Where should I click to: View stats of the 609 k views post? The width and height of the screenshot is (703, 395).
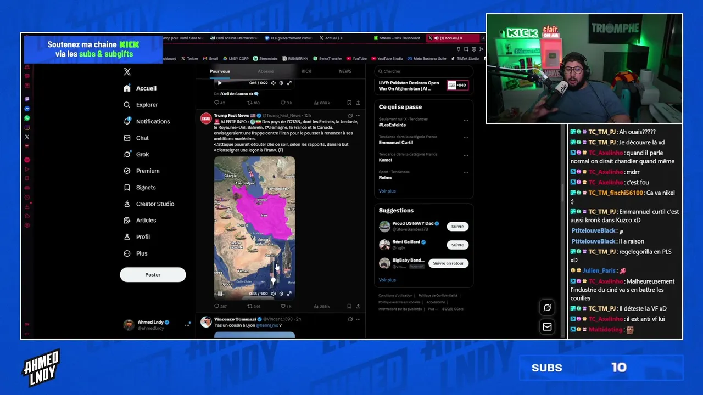coord(322,103)
